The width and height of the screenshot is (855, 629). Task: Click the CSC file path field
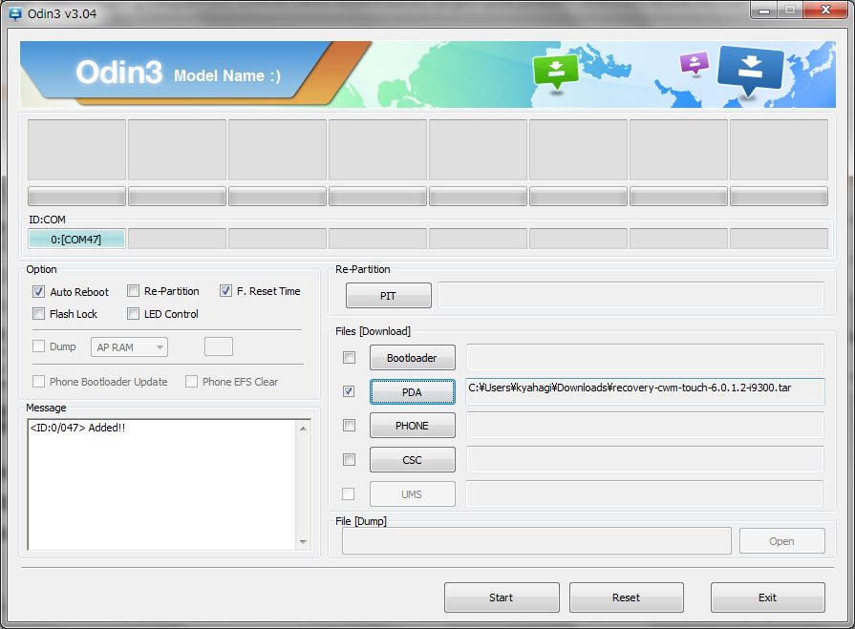[645, 460]
